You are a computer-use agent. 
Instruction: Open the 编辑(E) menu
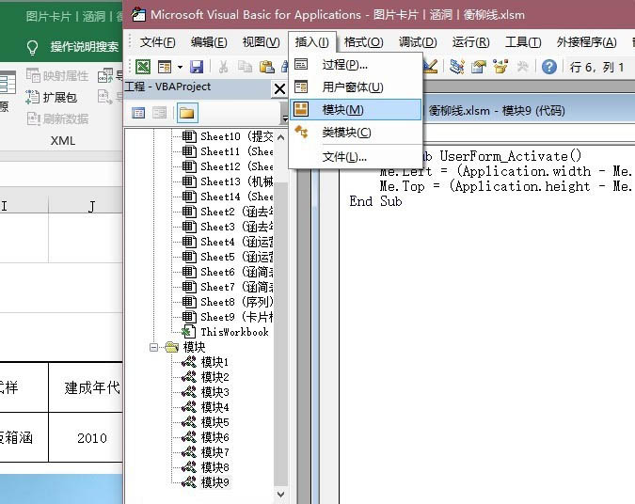[x=209, y=42]
